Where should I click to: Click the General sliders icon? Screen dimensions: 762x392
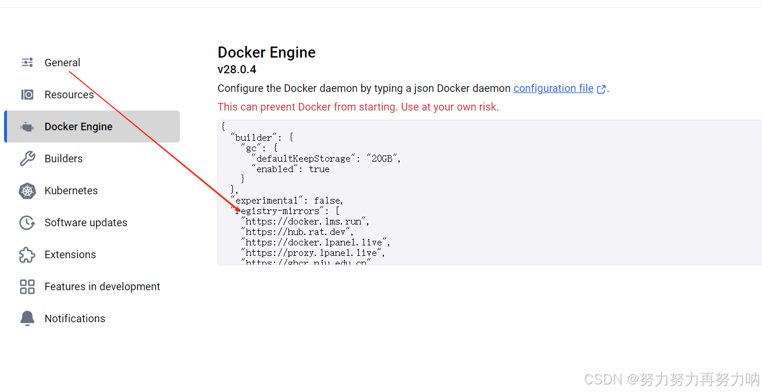coord(27,62)
